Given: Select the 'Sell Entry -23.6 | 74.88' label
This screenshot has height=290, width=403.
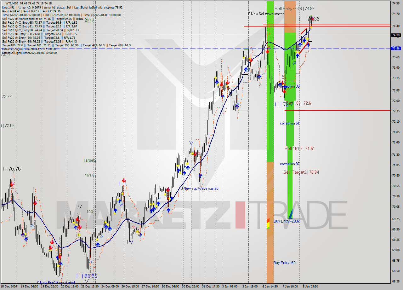Looking at the screenshot, I should pos(294,9).
